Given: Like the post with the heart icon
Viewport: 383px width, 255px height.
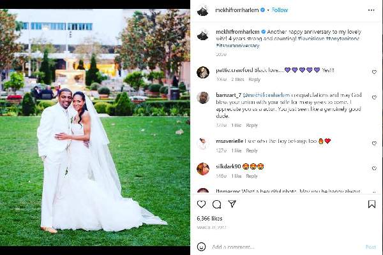Looking at the screenshot, I should [x=201, y=204].
